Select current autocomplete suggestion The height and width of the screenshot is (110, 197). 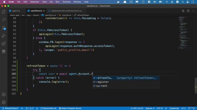[126, 86]
